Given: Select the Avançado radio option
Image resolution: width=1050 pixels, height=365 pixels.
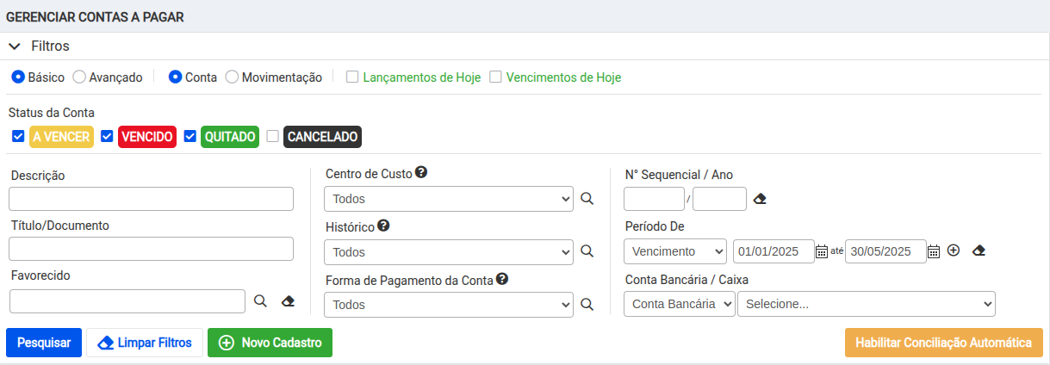Looking at the screenshot, I should [x=79, y=77].
